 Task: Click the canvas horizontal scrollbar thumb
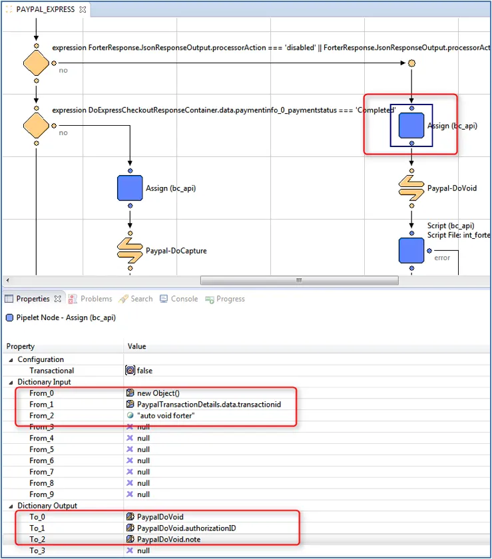tap(300, 280)
